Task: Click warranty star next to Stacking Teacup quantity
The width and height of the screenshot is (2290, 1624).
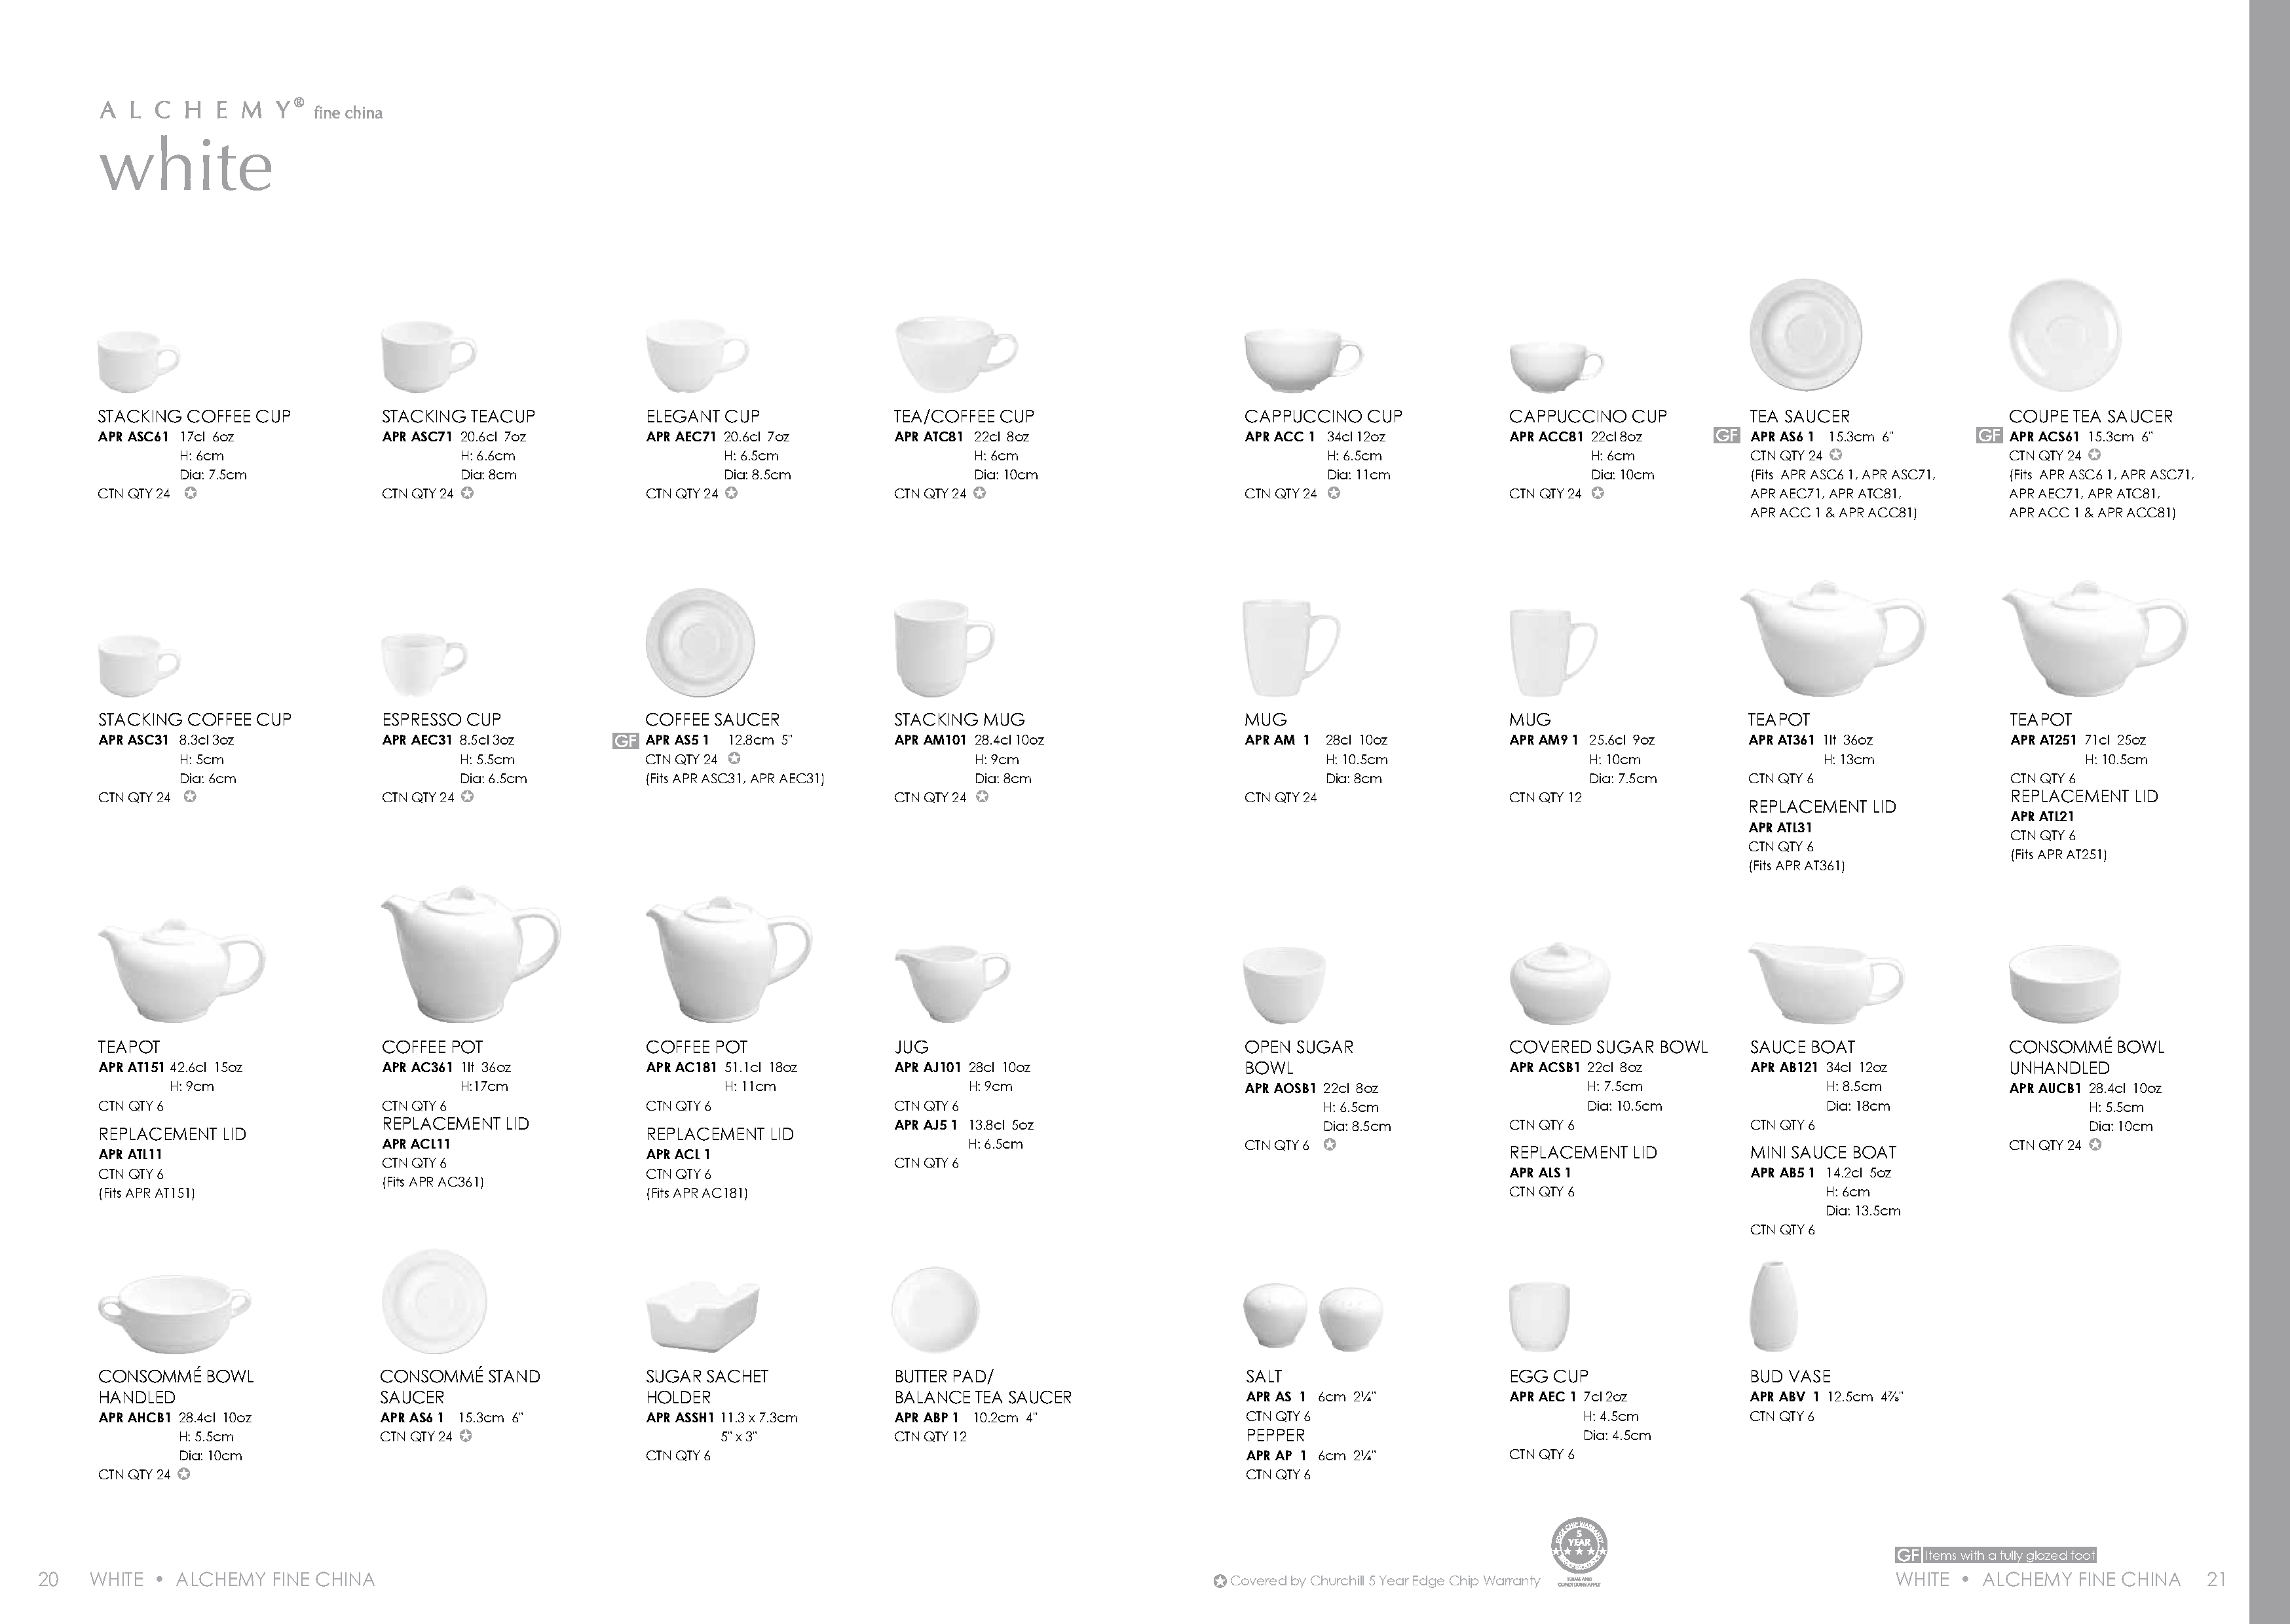Action: click(467, 493)
